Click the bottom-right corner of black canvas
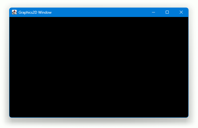The height and width of the screenshot is (128, 198). tap(187, 116)
